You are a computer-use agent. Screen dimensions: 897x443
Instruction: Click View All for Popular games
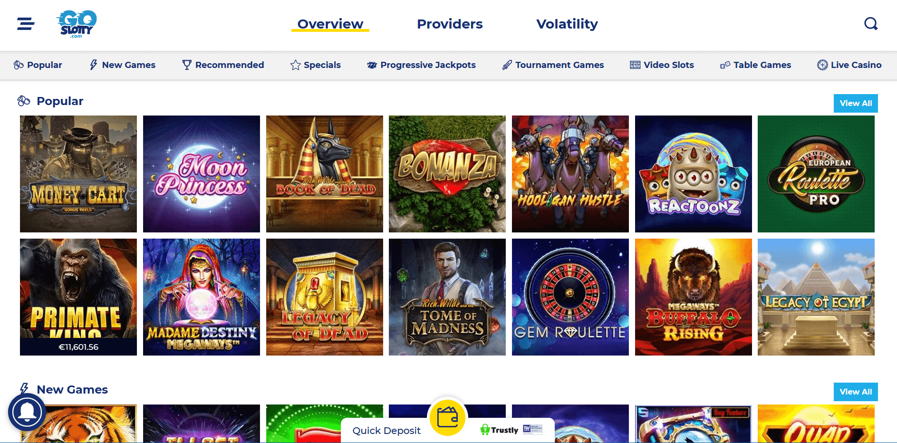point(856,103)
